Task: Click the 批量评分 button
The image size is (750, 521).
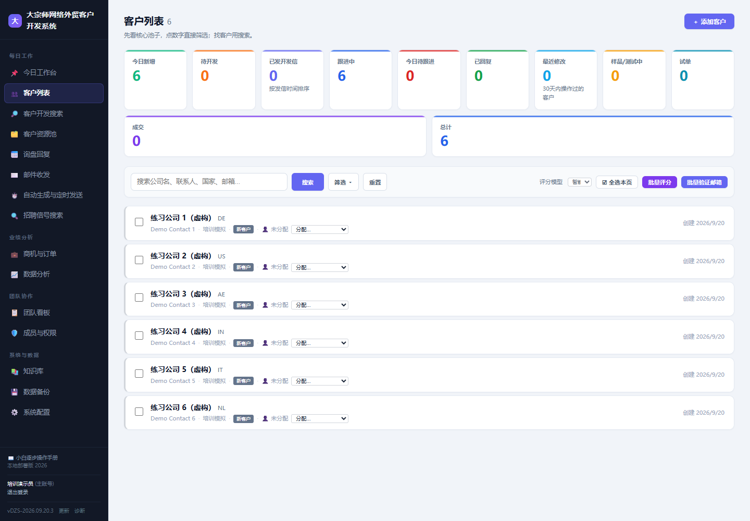Action: (x=659, y=182)
